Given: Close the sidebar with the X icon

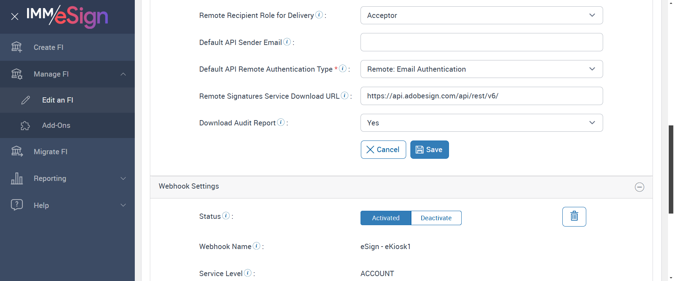Looking at the screenshot, I should (x=15, y=17).
